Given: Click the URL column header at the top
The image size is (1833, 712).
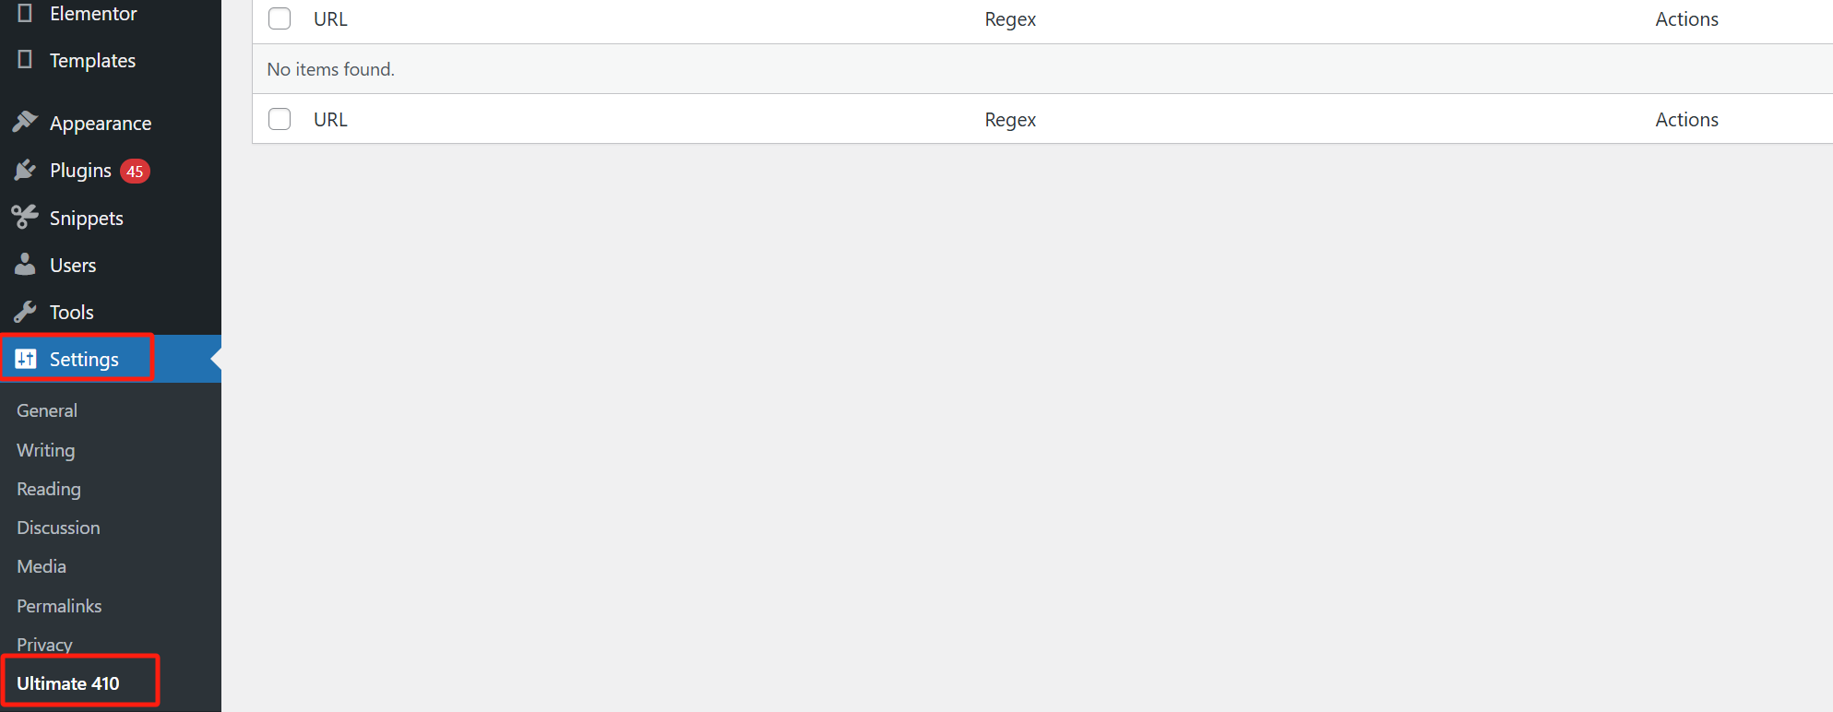Looking at the screenshot, I should (x=330, y=19).
